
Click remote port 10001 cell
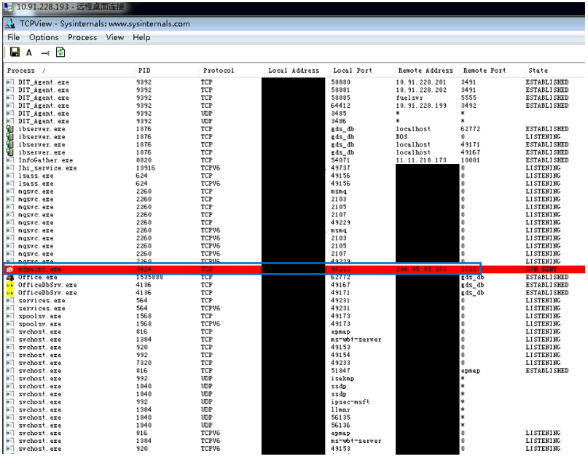(x=470, y=160)
